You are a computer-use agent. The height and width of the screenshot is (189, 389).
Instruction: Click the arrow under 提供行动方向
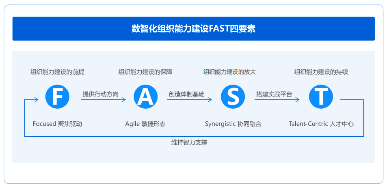click(x=103, y=99)
